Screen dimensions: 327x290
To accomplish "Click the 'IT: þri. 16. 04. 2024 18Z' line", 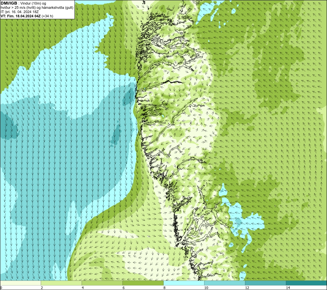I will click(20, 12).
